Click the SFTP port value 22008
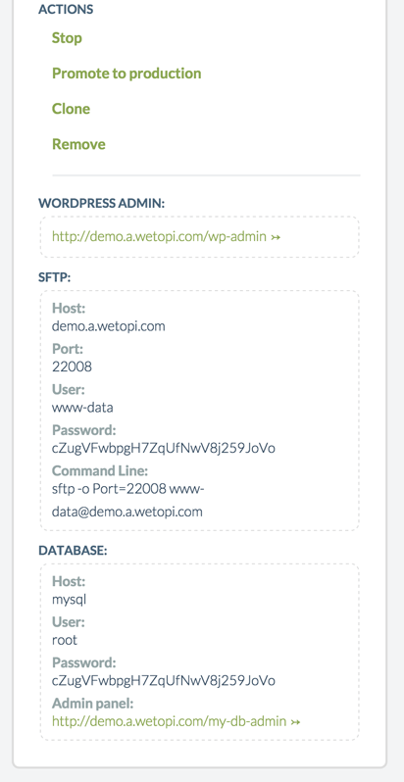Viewport: 404px width, 782px height. [72, 367]
